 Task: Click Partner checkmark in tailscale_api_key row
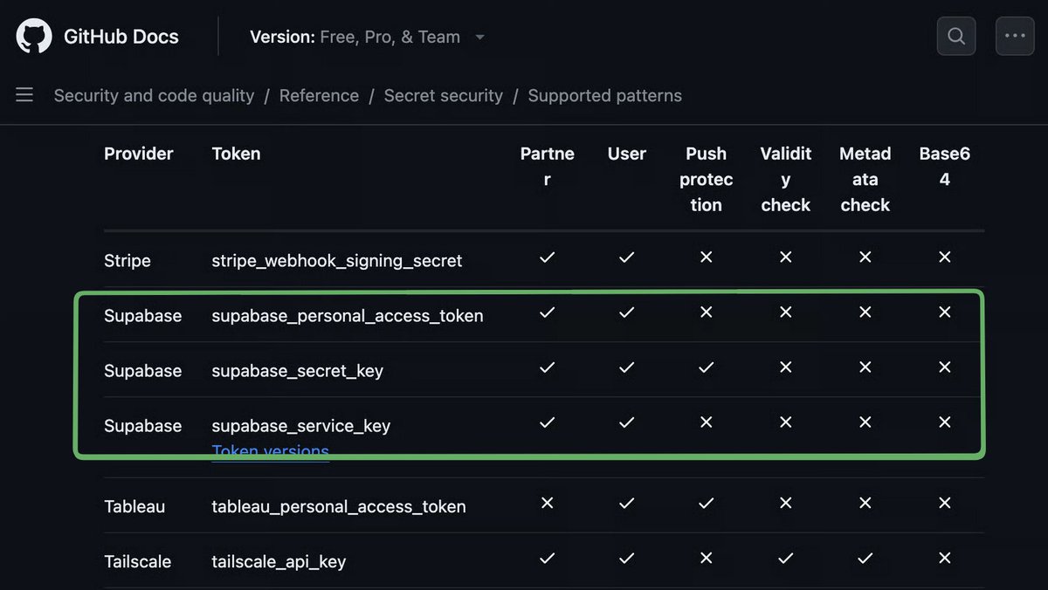548,558
